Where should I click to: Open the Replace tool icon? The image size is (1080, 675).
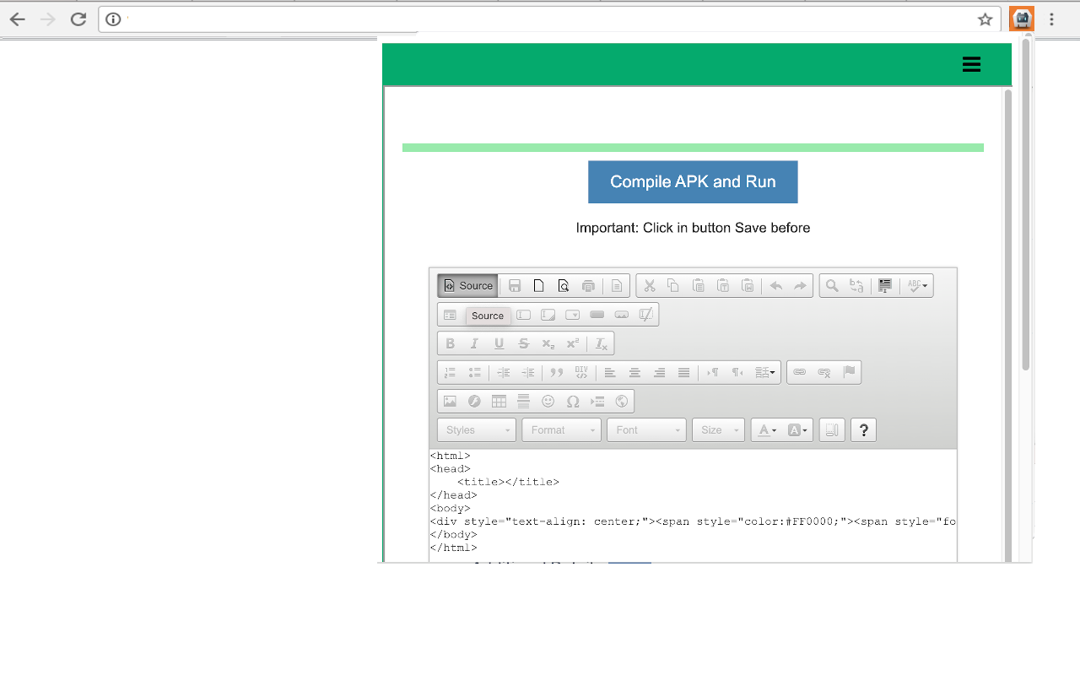[856, 286]
